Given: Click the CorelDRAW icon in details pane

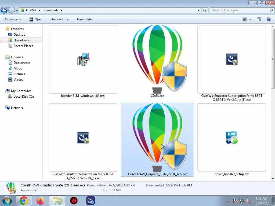Looking at the screenshot, I should click(11, 188).
